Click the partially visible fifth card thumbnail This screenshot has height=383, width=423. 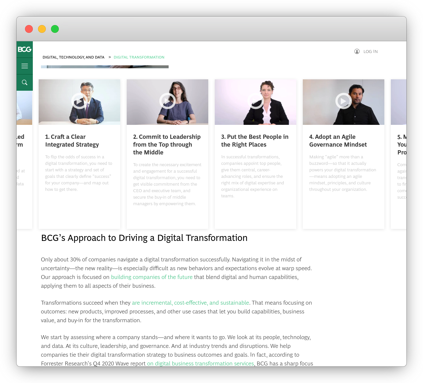tap(399, 101)
